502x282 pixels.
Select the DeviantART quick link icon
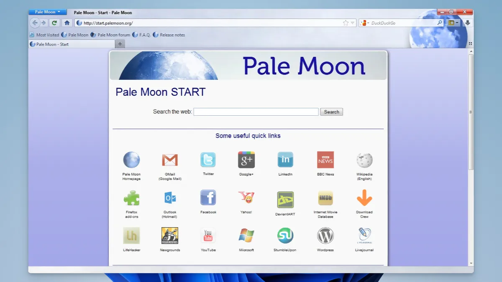tap(285, 197)
